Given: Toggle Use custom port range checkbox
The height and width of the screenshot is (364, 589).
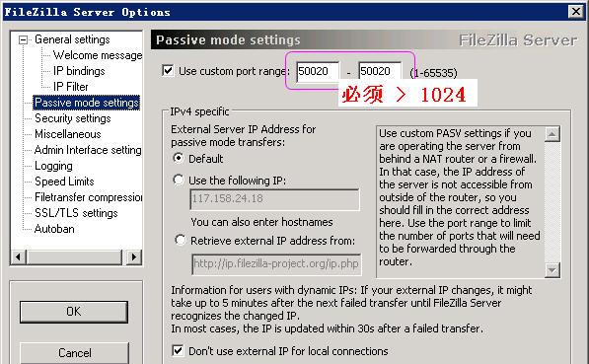Looking at the screenshot, I should coord(168,71).
